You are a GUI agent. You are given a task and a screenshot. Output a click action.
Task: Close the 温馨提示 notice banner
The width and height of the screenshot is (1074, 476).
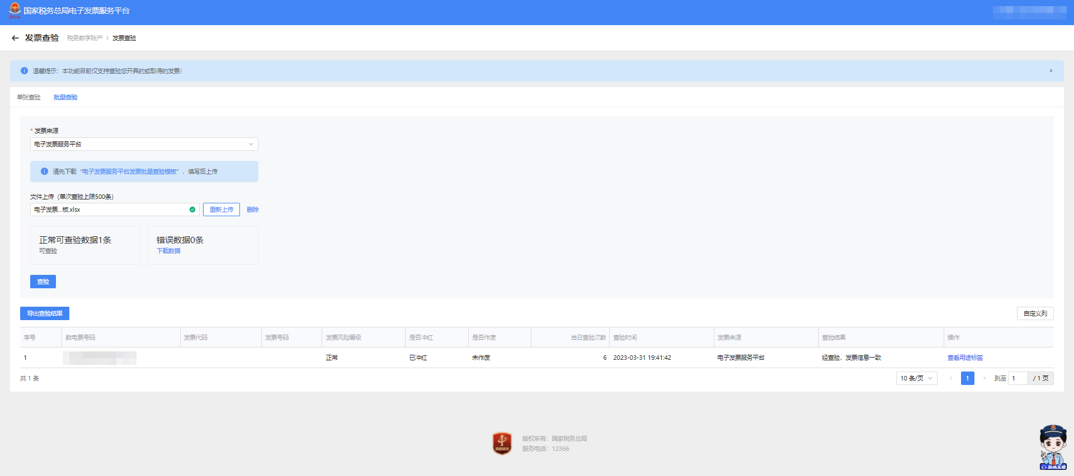pyautogui.click(x=1051, y=71)
